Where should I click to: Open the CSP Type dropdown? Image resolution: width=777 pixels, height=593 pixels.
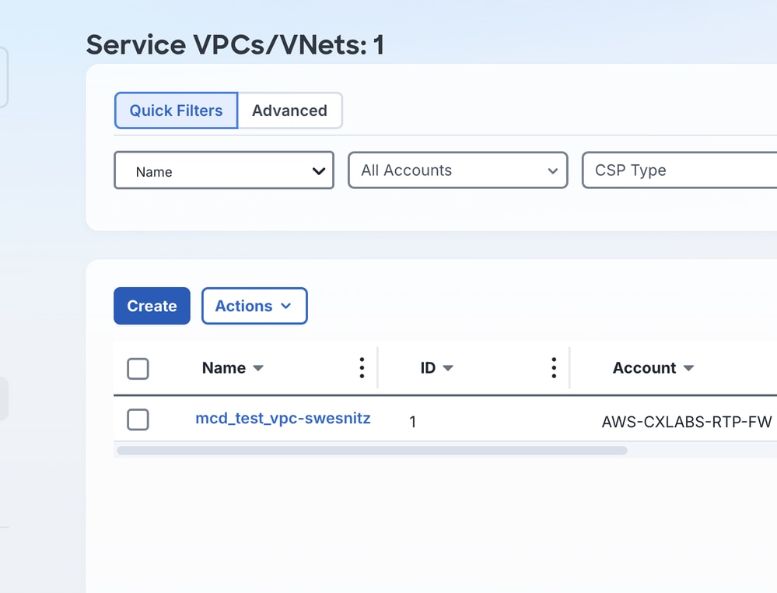pyautogui.click(x=679, y=170)
